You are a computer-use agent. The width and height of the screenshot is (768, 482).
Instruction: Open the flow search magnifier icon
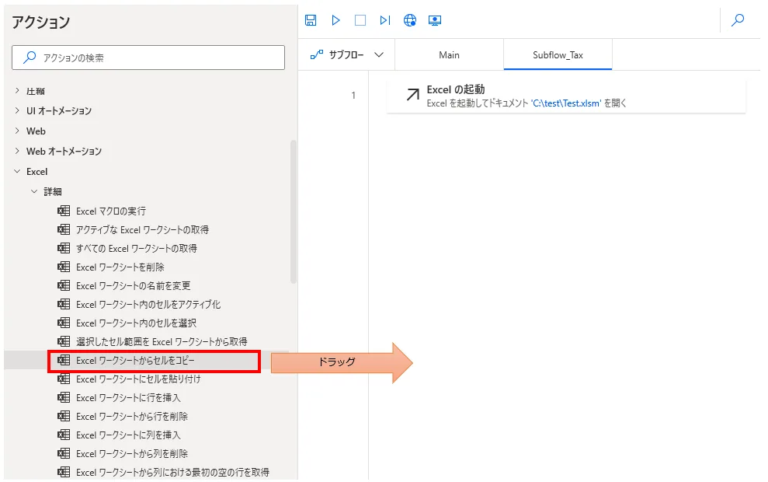coord(738,20)
